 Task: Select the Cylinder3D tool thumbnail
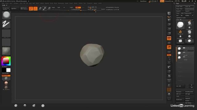click(x=189, y=23)
